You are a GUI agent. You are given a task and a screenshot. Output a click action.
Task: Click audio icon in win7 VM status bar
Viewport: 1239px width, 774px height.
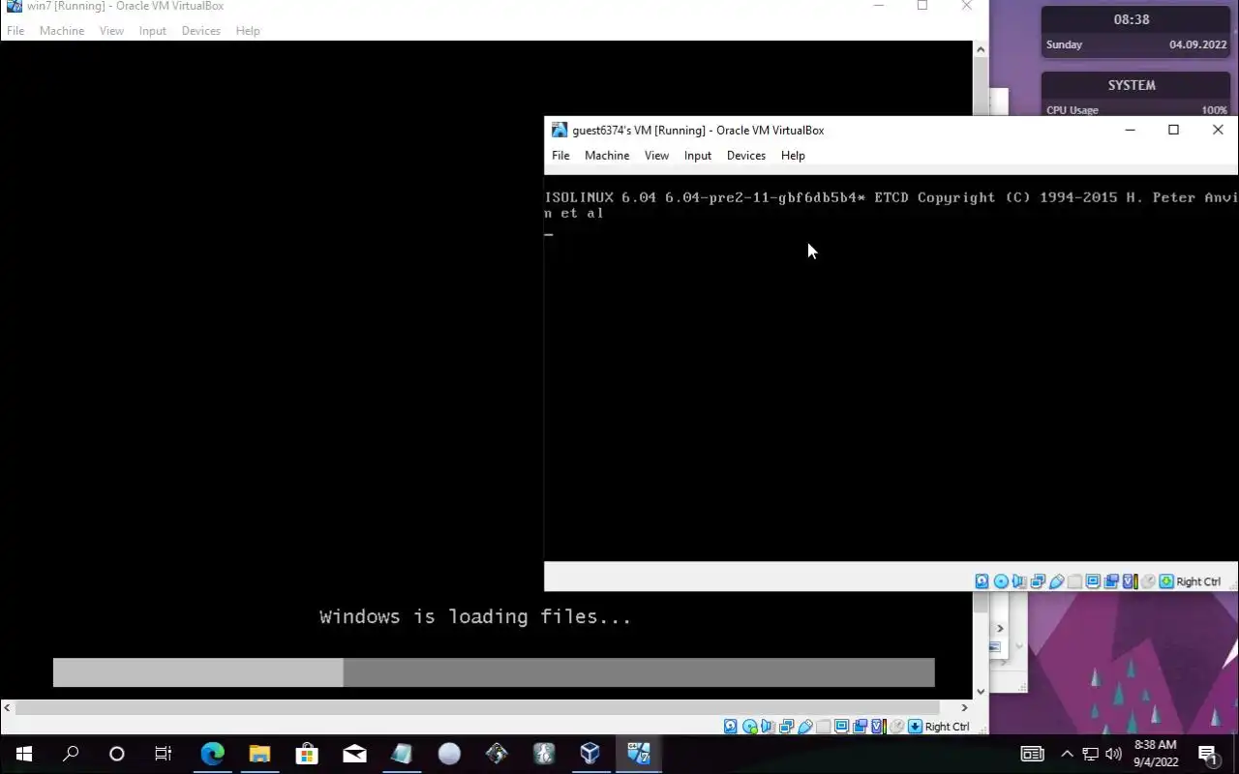768,727
